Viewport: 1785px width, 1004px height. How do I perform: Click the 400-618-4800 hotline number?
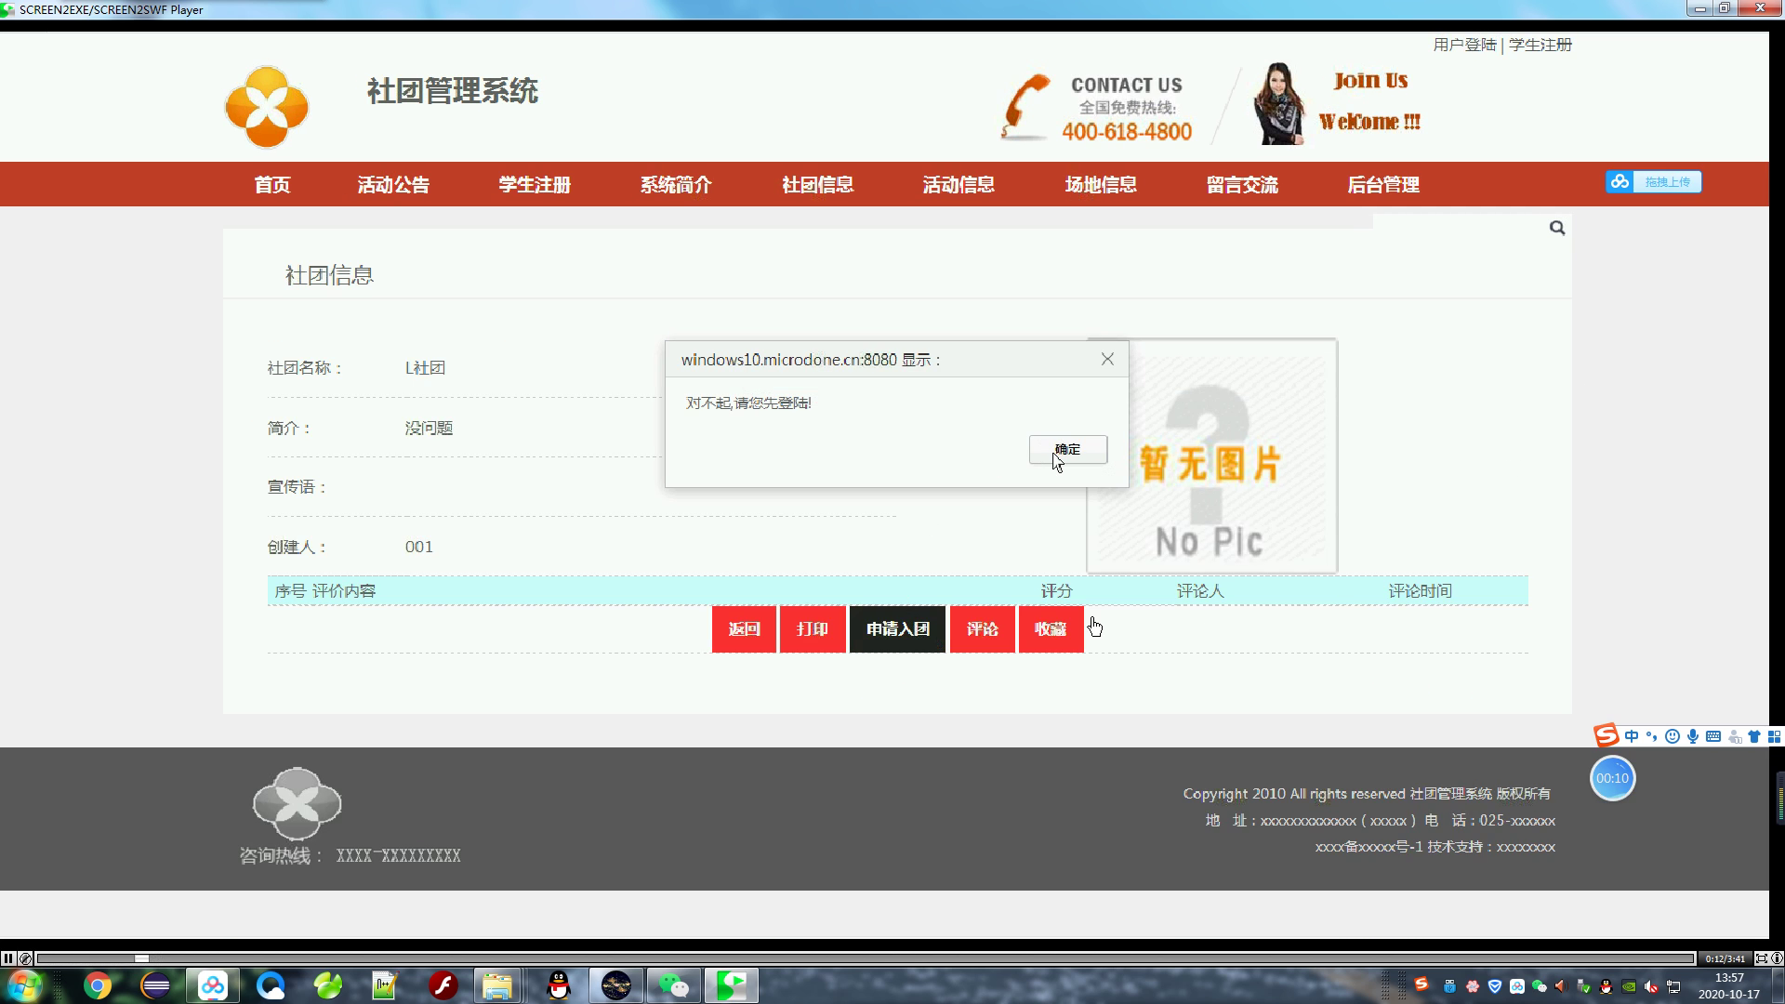pyautogui.click(x=1127, y=132)
